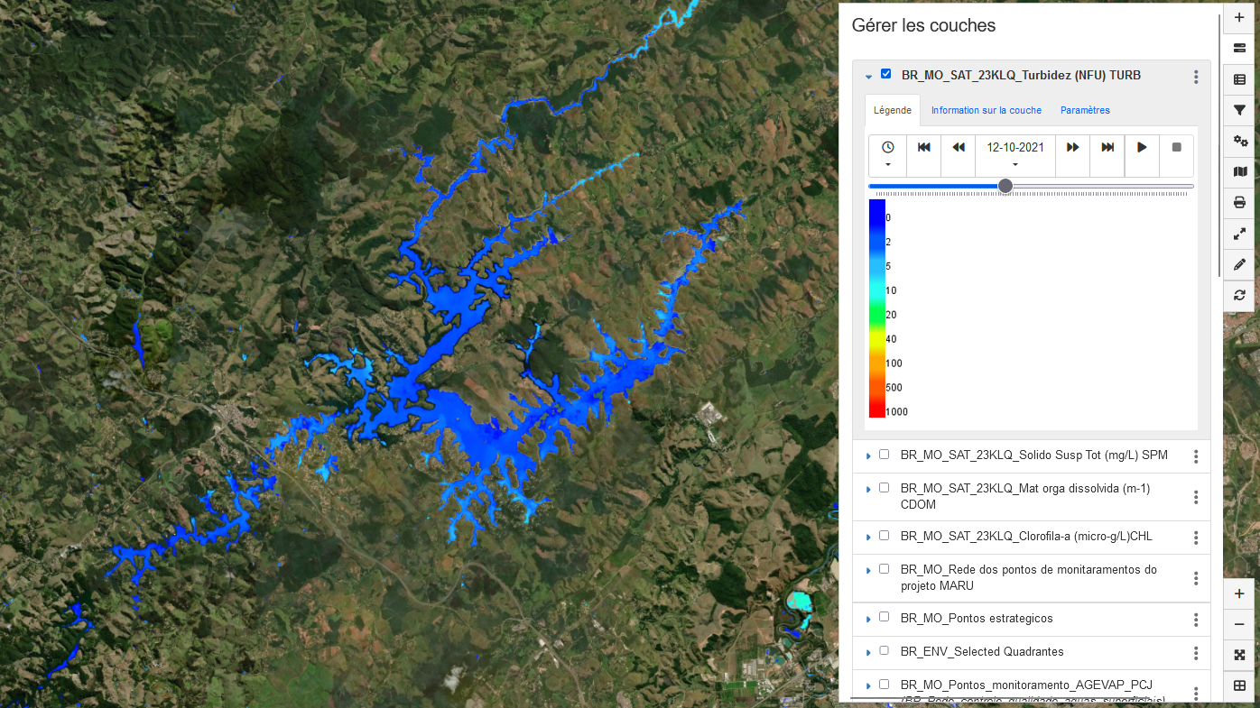
Task: Open the filter tool in right toolbar
Action: pyautogui.click(x=1239, y=110)
